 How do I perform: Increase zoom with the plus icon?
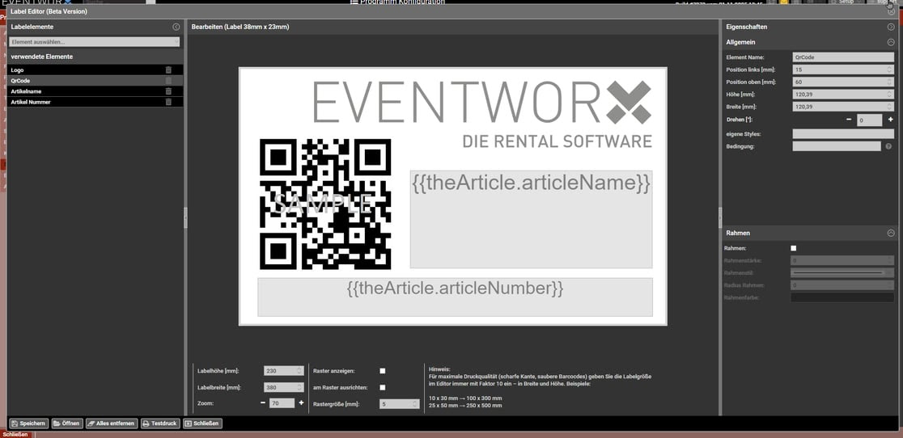tap(301, 402)
